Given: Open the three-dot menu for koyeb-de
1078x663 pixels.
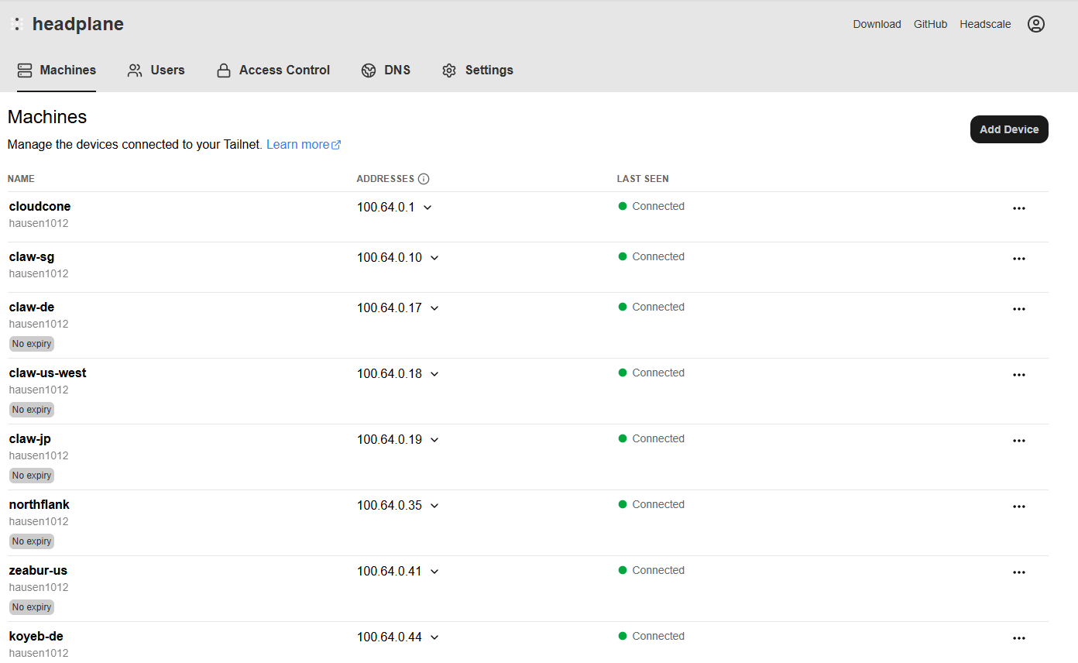Looking at the screenshot, I should [1018, 638].
